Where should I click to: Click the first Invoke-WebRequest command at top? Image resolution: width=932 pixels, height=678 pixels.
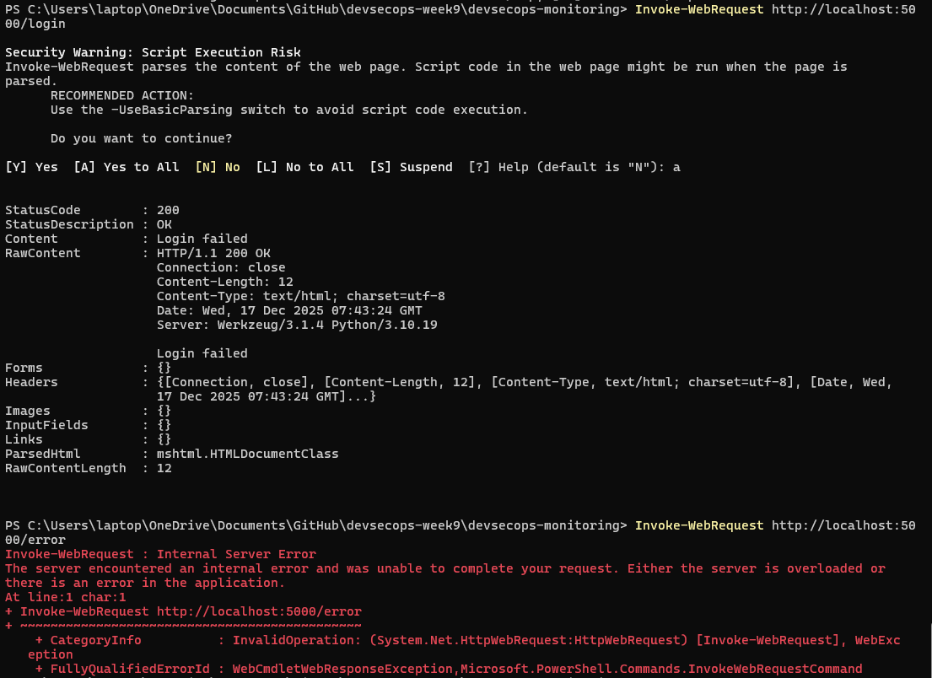click(699, 9)
